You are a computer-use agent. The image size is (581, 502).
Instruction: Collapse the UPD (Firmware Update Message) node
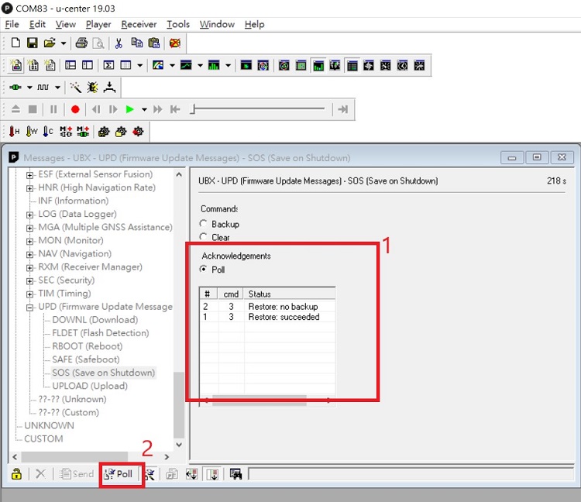(29, 308)
